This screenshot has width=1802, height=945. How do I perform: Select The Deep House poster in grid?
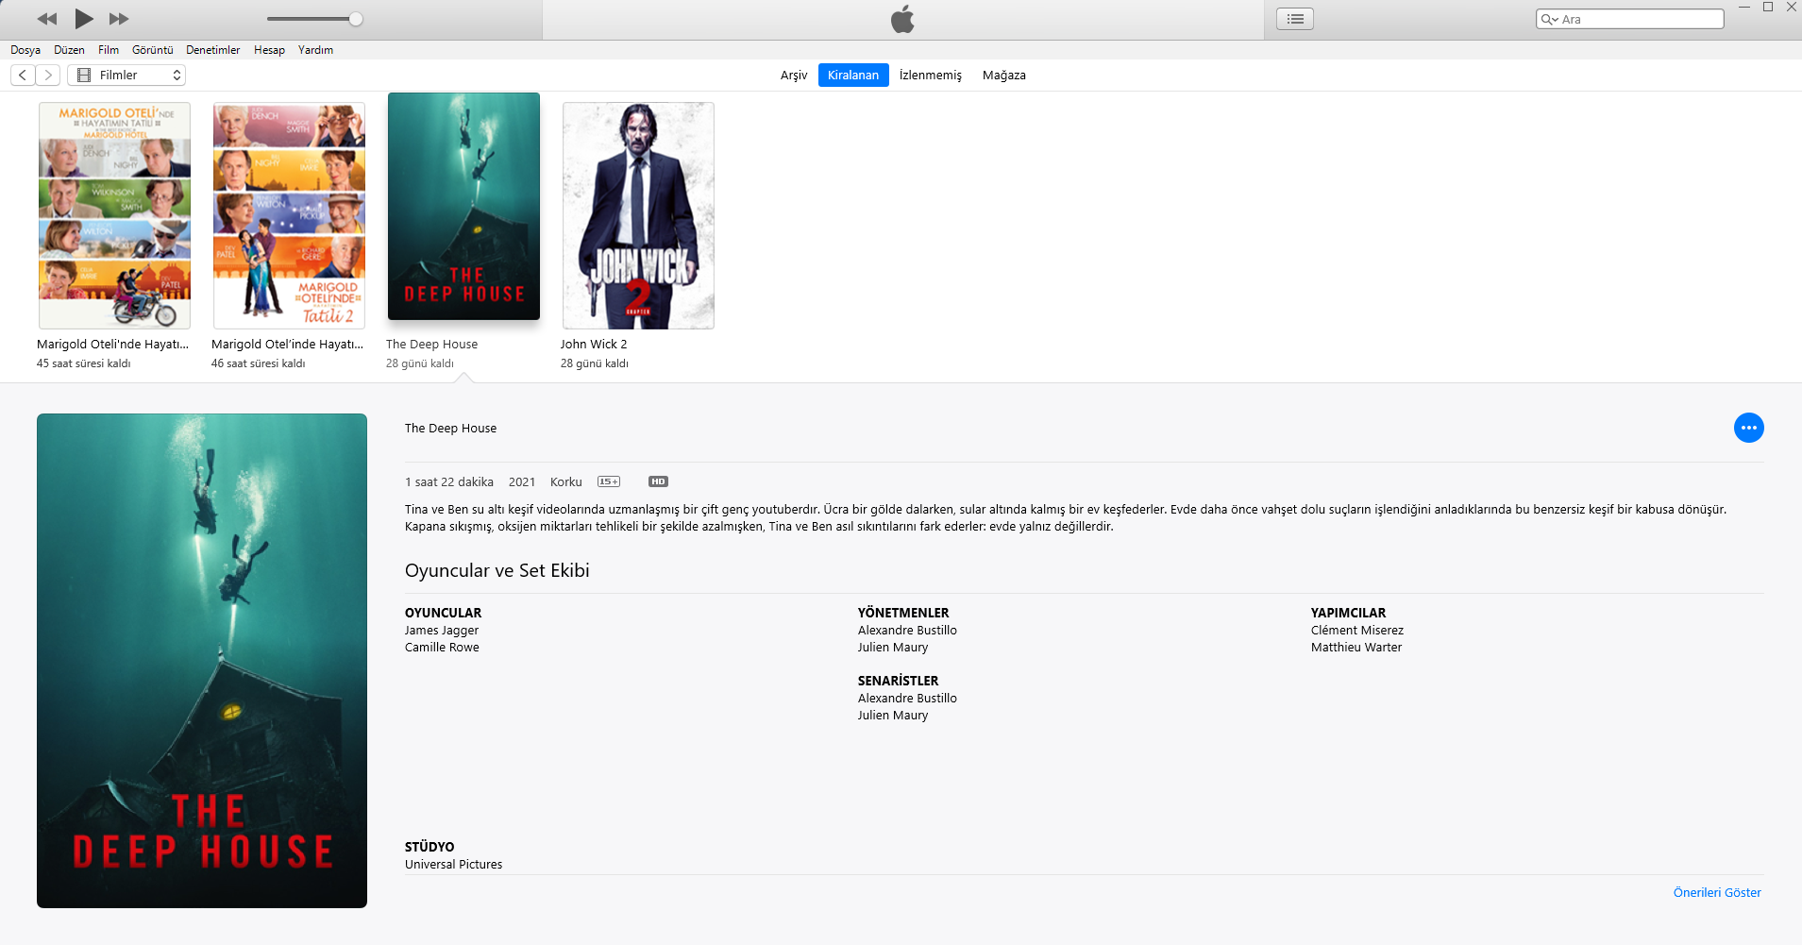[x=463, y=206]
